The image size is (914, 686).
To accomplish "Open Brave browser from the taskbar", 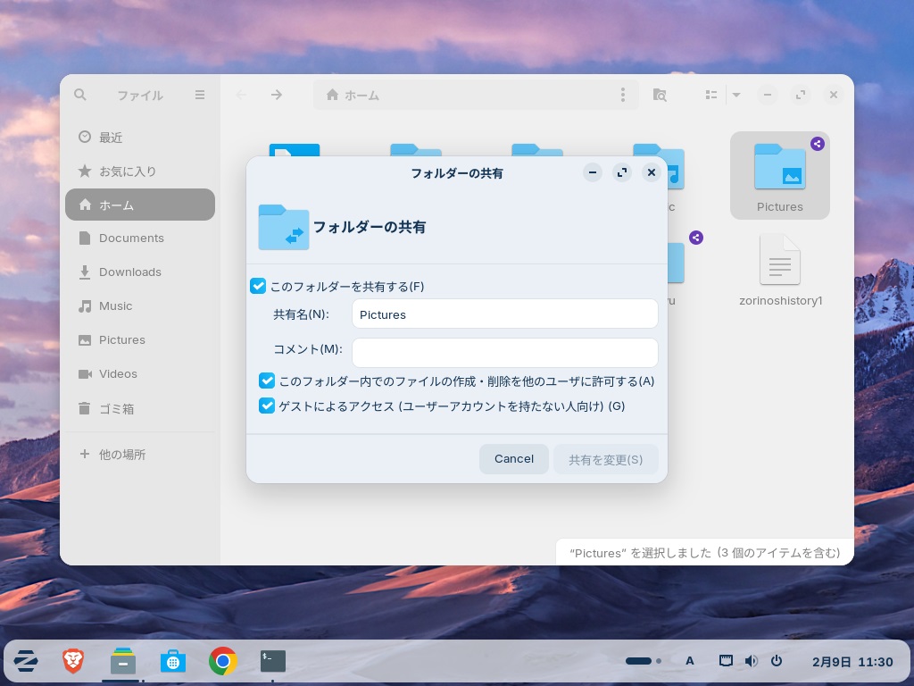I will 73,661.
